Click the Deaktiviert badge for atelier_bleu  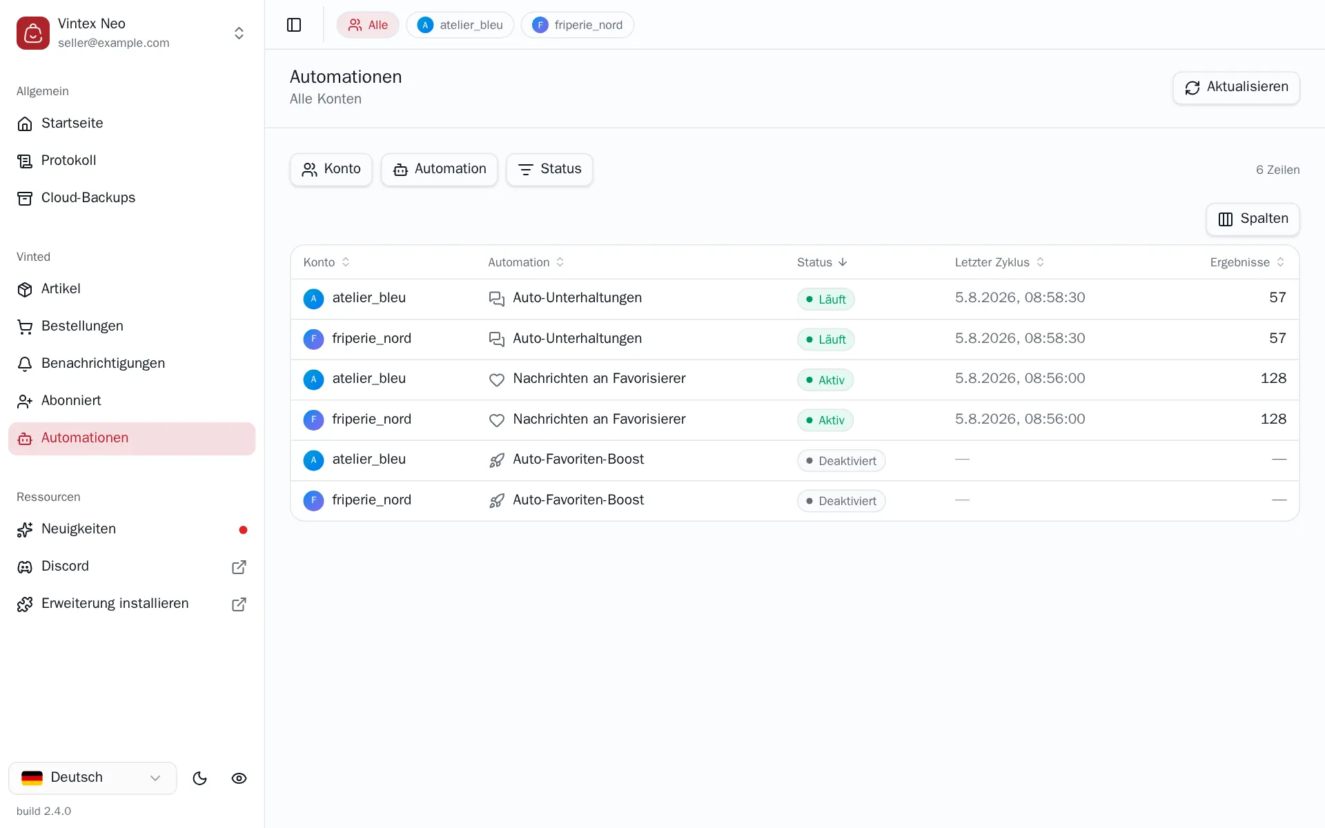point(841,461)
